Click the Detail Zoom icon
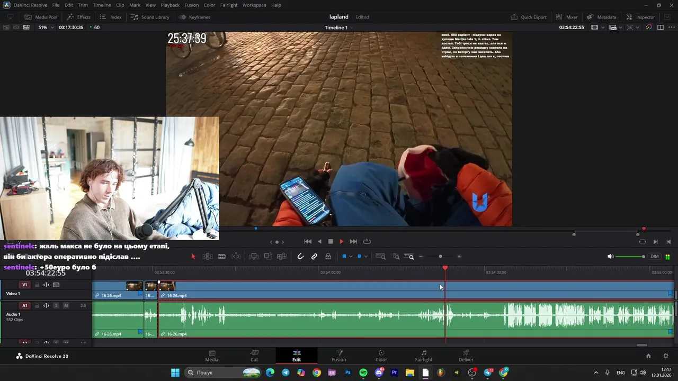Image resolution: width=678 pixels, height=381 pixels. point(396,257)
